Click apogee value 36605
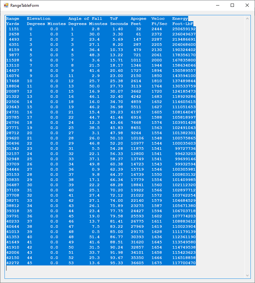Image resolution: width=255 pixels, height=283 pixels. (137, 263)
